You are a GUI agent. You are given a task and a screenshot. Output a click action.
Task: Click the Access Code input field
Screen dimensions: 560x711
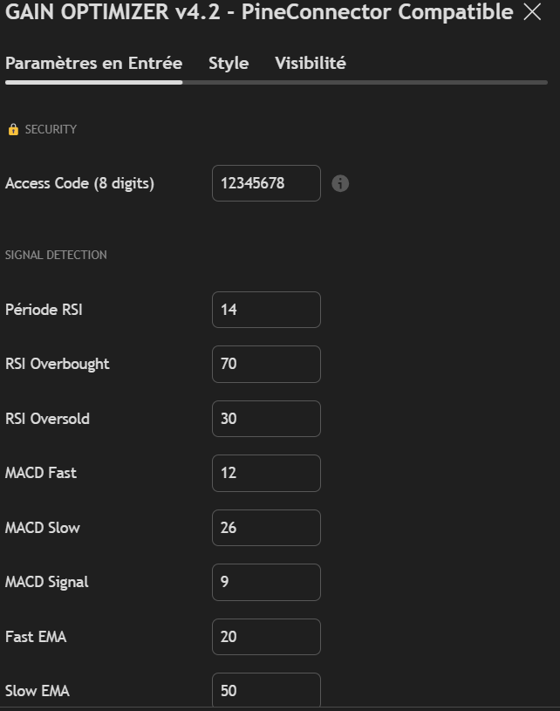[266, 183]
